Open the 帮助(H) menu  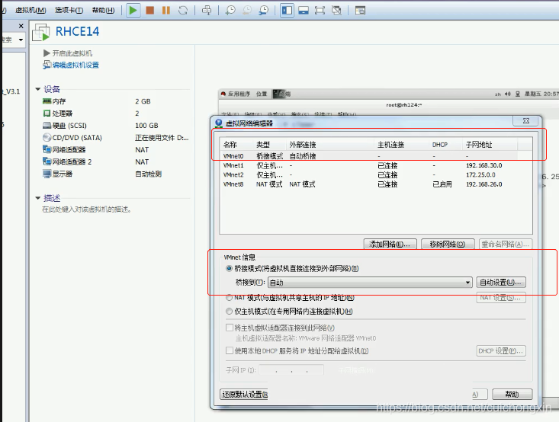point(103,11)
